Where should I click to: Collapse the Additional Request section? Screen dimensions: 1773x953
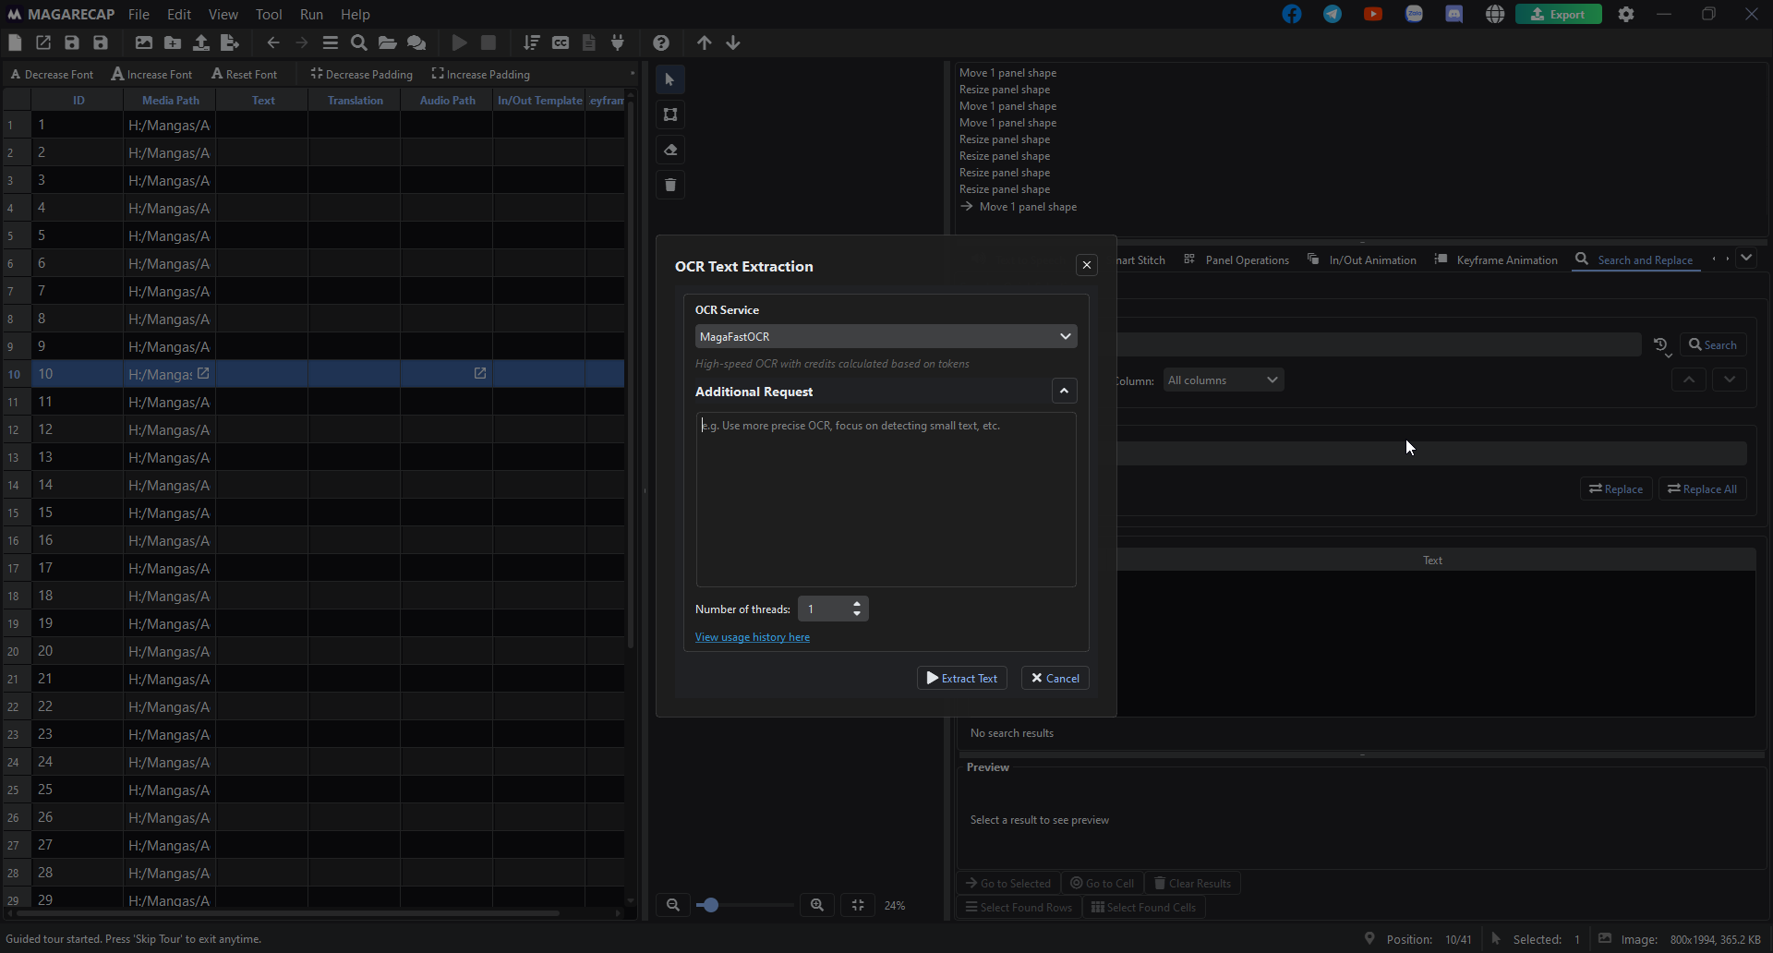click(x=1064, y=392)
